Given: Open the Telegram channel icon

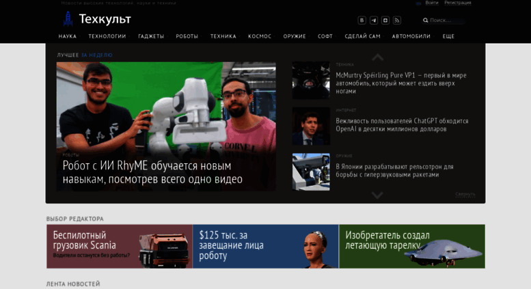Looking at the screenshot, I should pos(374,20).
